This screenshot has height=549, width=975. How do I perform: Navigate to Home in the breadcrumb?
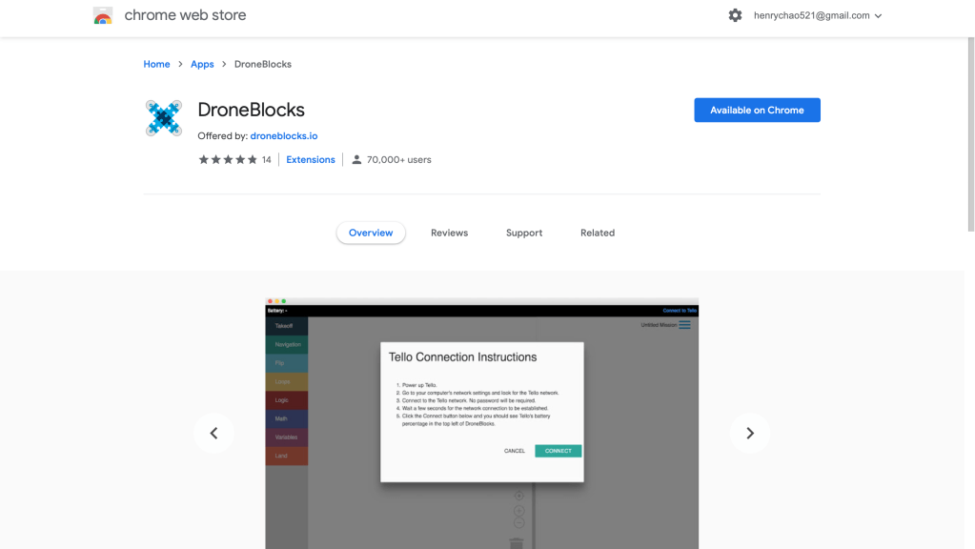[156, 64]
